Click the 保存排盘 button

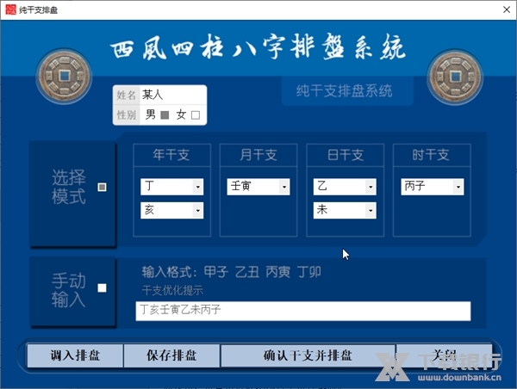171,355
